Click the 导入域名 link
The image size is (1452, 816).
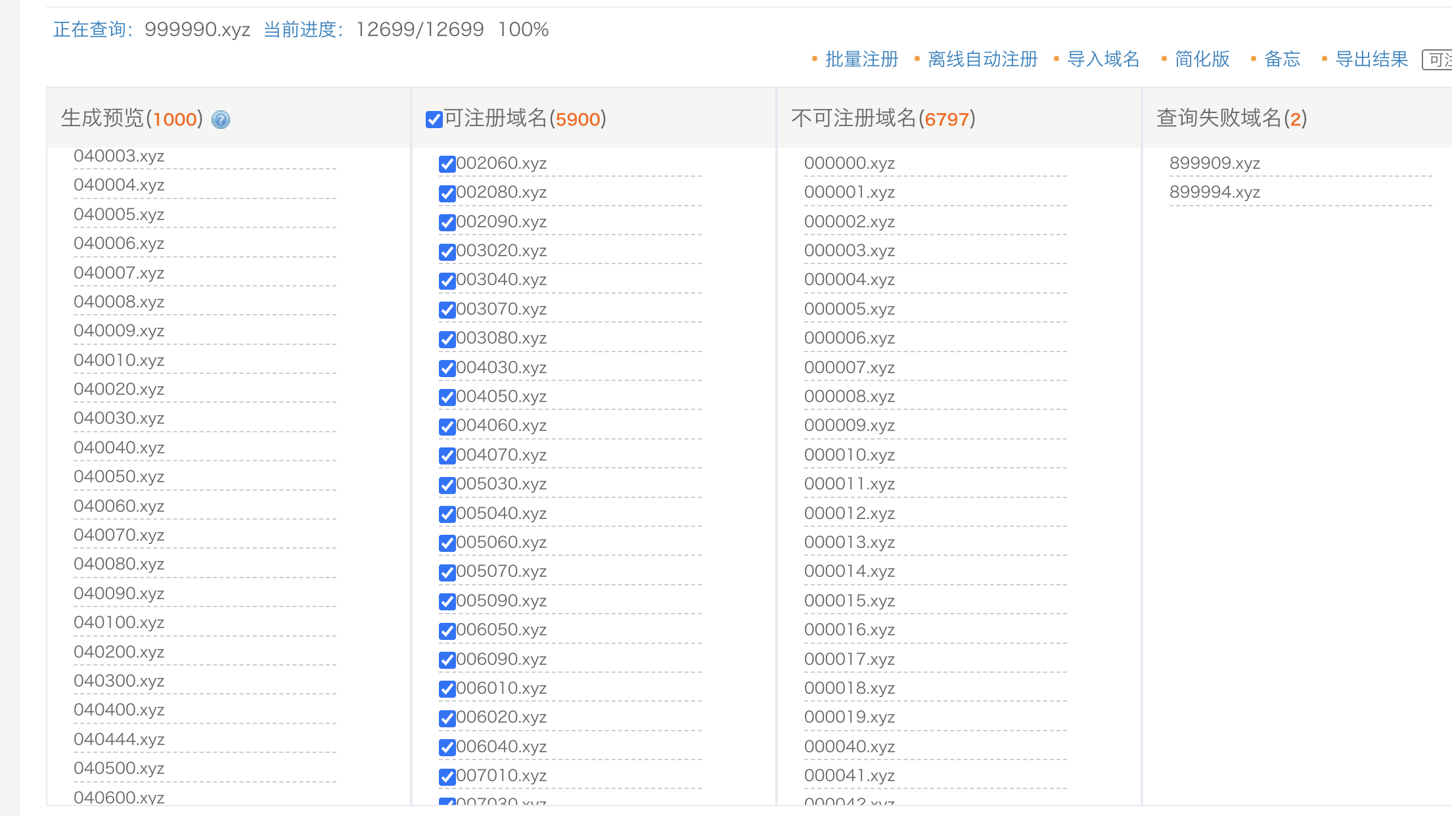(1103, 59)
